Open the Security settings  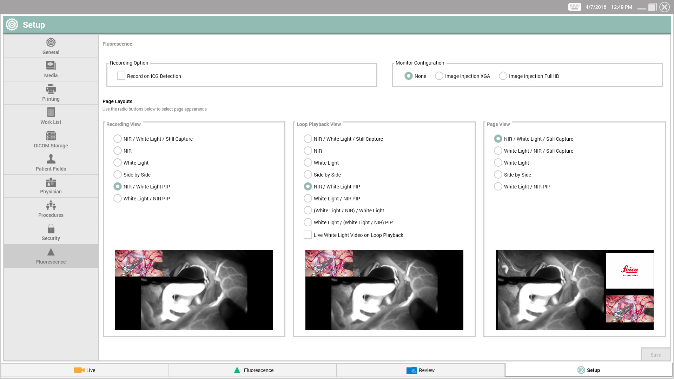pos(51,232)
